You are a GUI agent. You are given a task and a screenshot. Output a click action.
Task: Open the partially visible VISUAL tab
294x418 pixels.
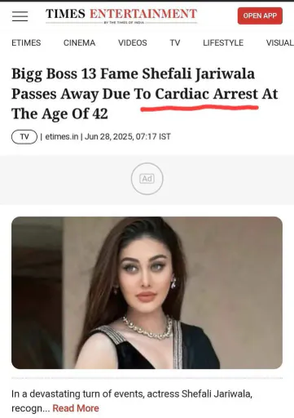point(280,42)
